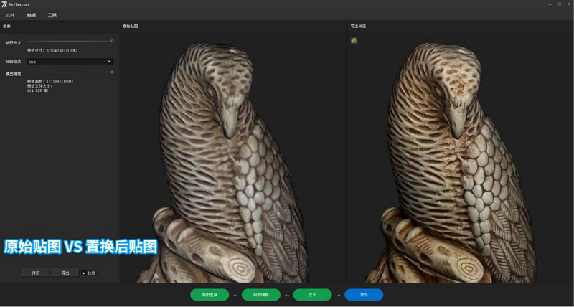
Task: Click the 导出 button in parameters panel
Action: coord(65,273)
